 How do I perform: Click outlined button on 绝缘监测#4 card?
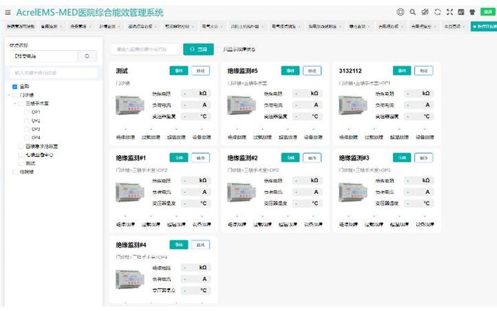click(x=200, y=244)
